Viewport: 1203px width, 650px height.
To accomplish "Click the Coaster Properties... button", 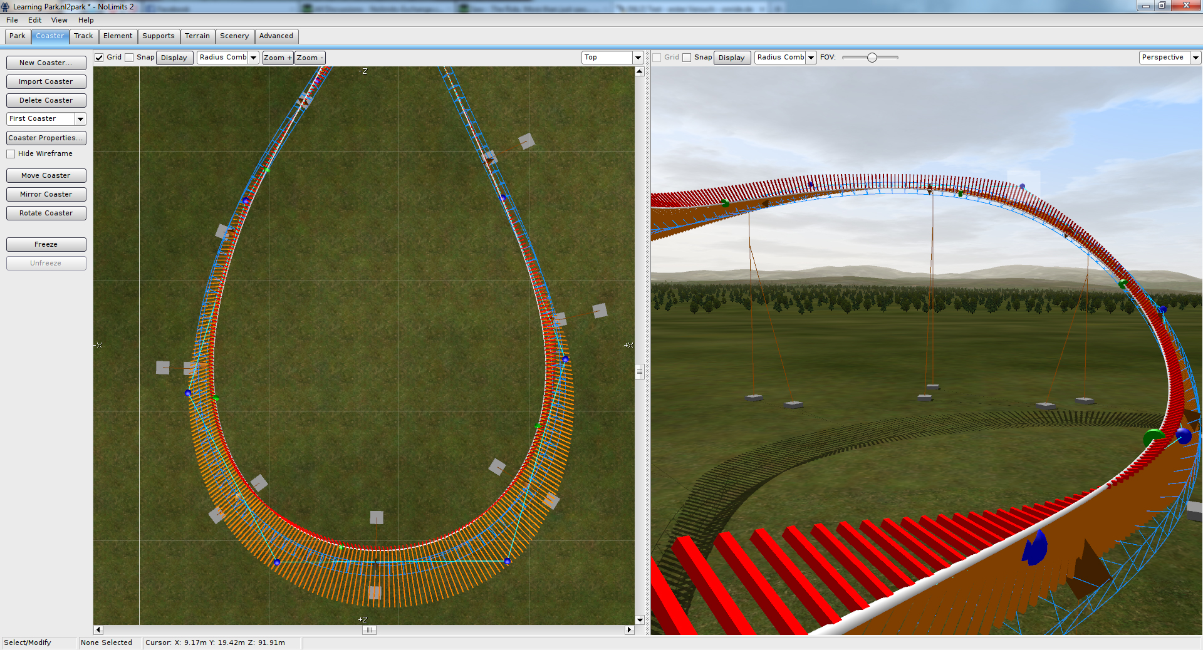I will pos(46,138).
